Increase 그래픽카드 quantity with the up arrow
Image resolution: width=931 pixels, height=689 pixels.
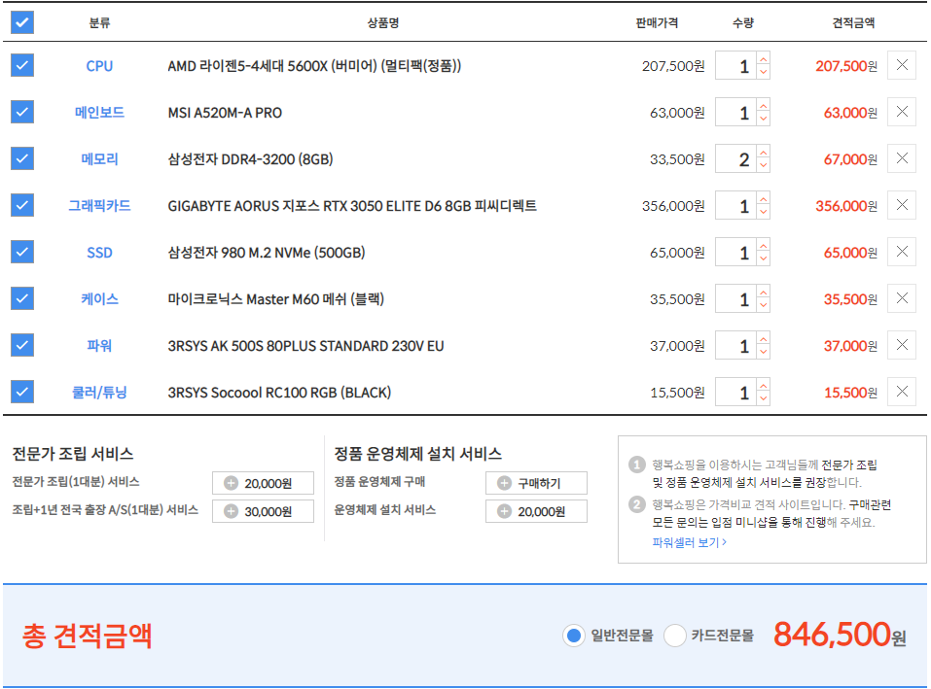coord(764,198)
